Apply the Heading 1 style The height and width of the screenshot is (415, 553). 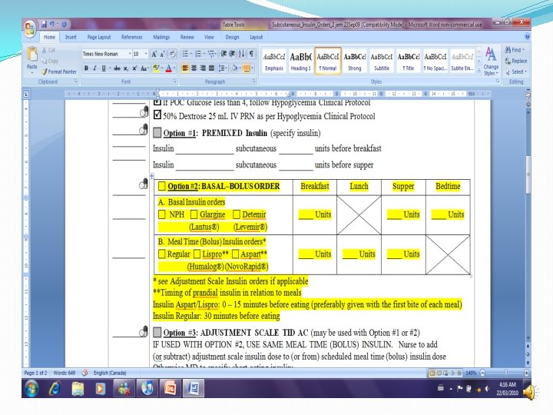(x=300, y=61)
